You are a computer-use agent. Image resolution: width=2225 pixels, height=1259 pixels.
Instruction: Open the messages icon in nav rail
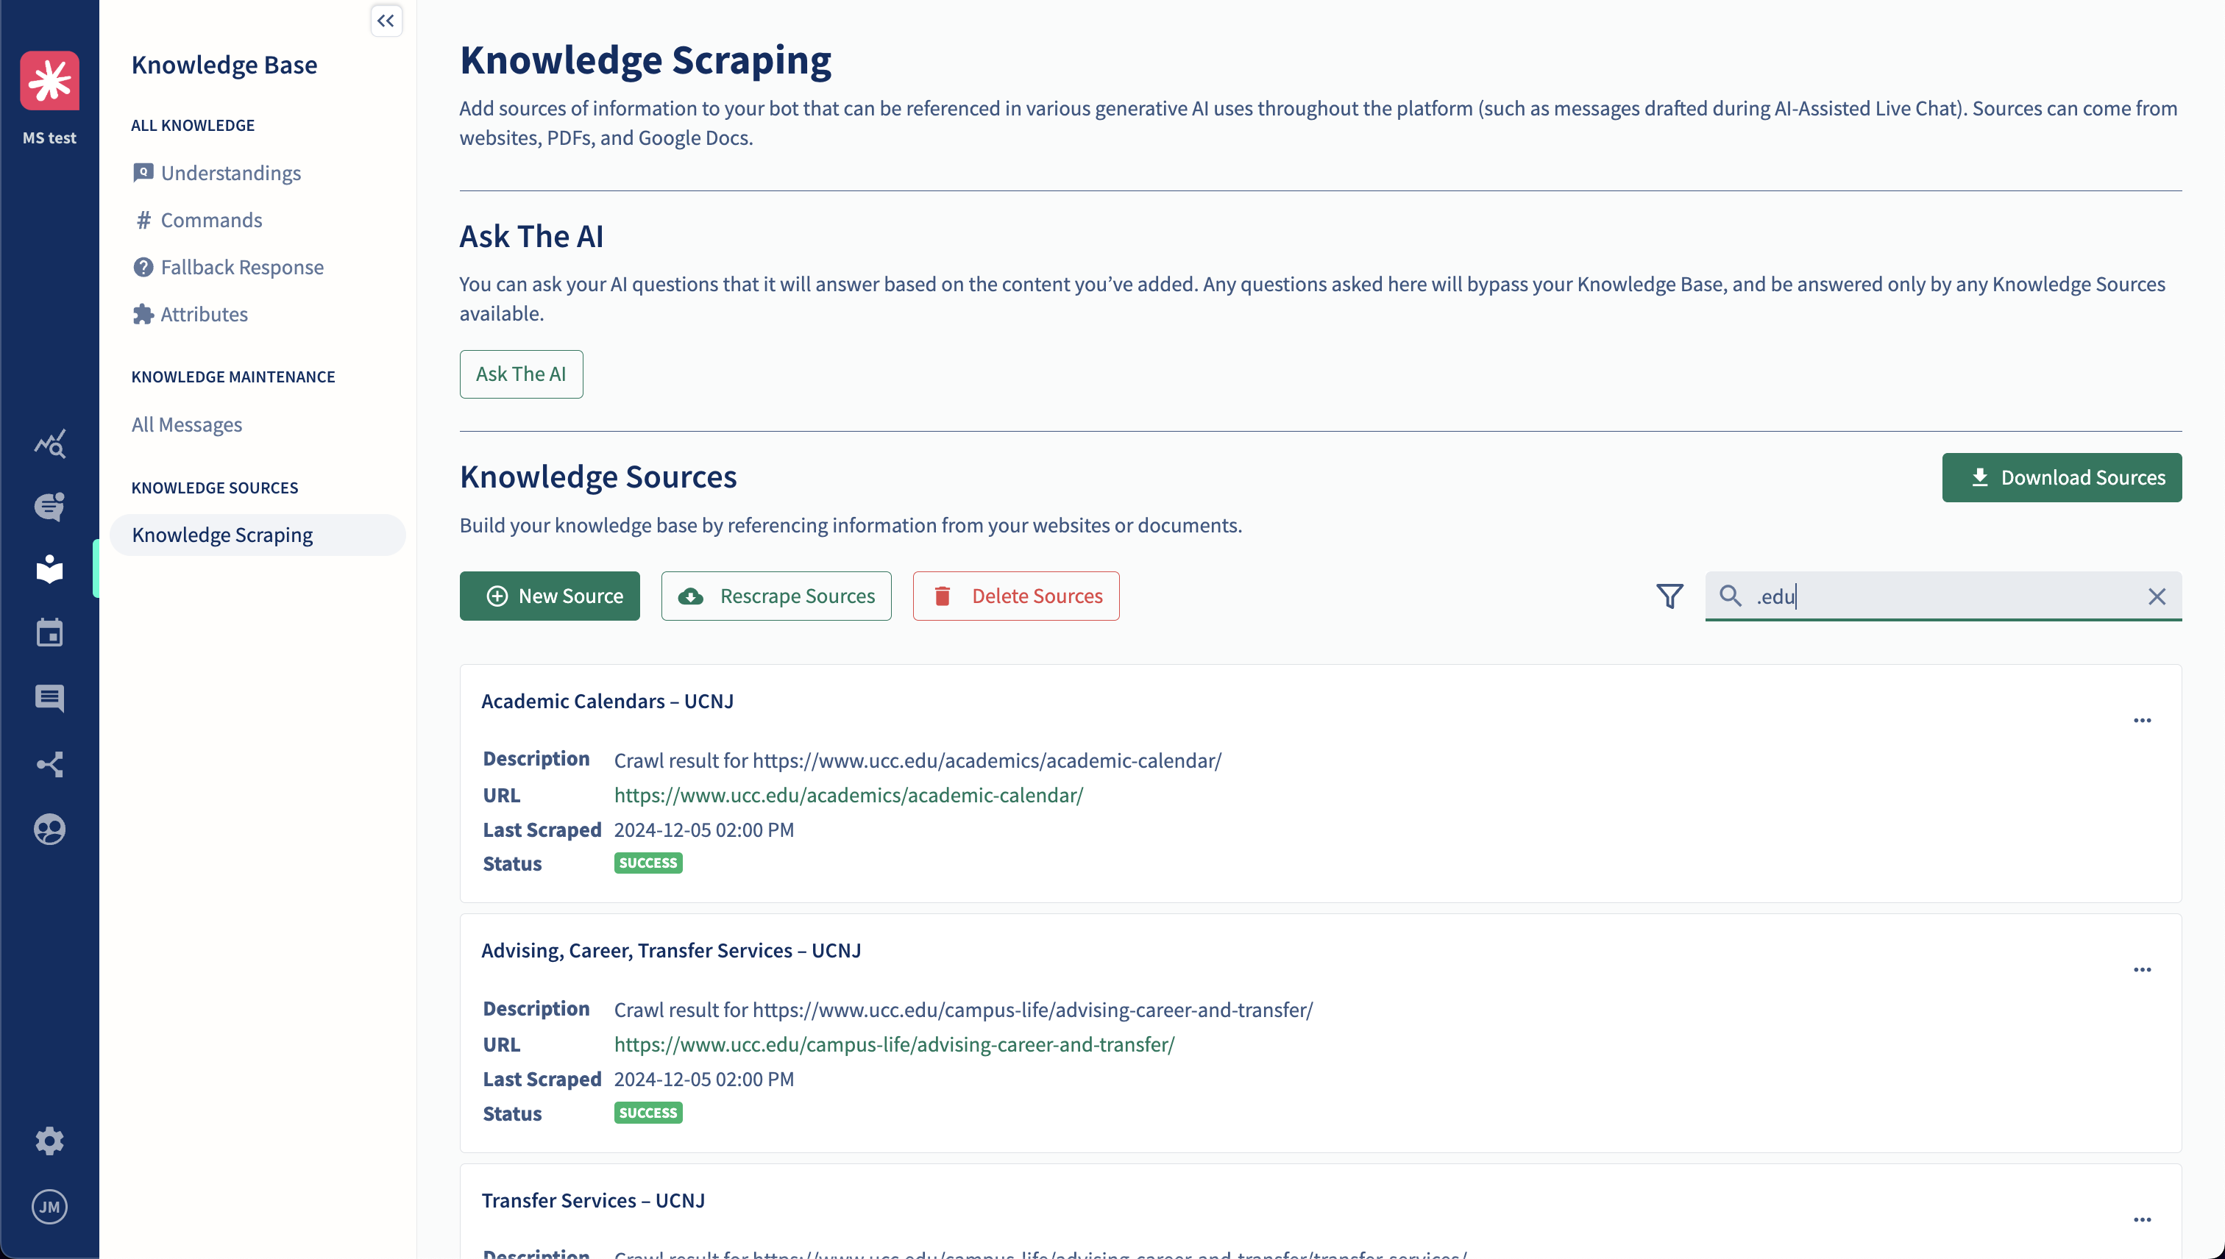click(49, 698)
